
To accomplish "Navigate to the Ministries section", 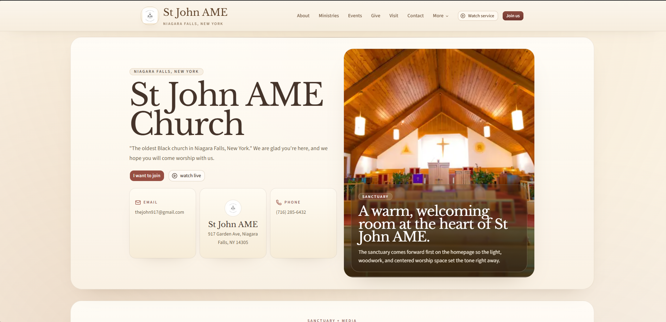I will point(328,15).
